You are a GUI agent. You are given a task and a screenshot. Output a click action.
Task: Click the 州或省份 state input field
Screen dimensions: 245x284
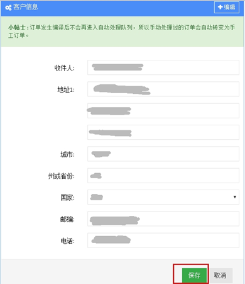pos(163,176)
